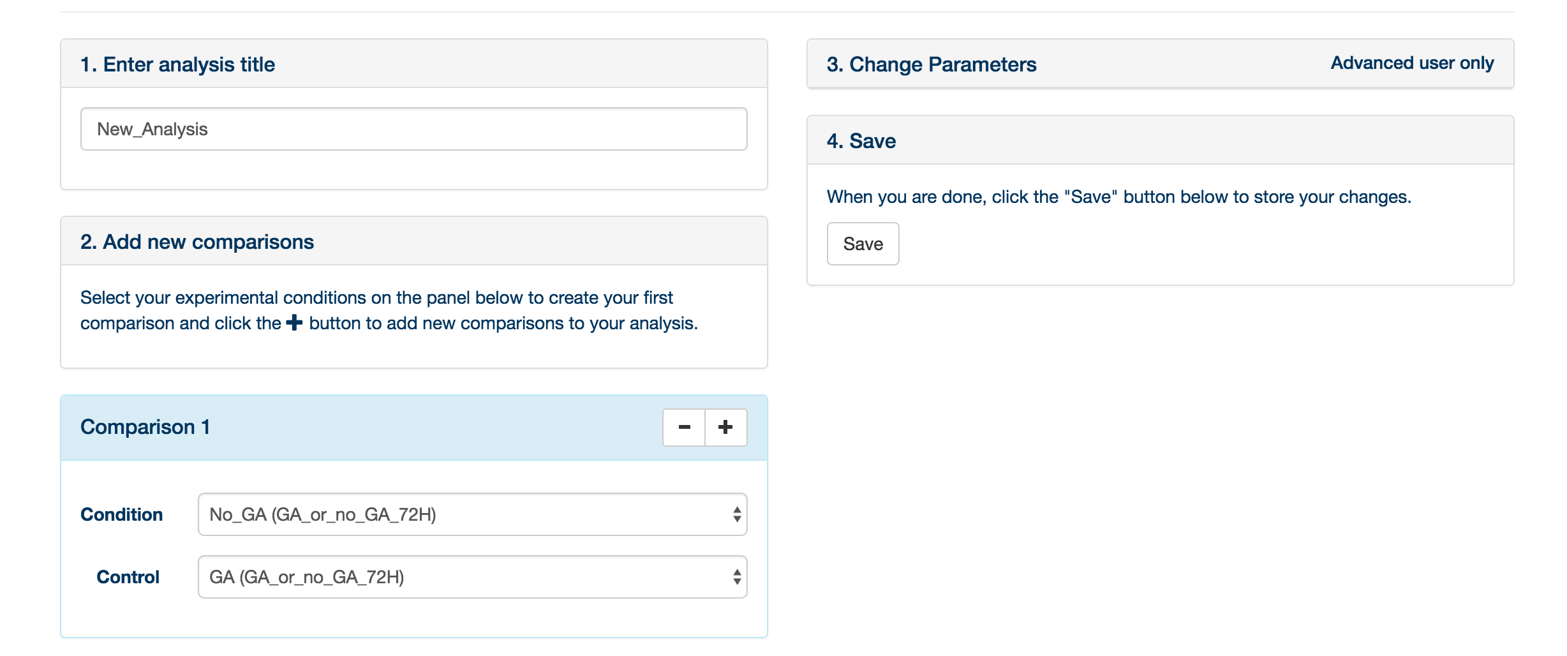This screenshot has width=1567, height=656.
Task: Click the Control dropdown's up-down arrows
Action: [x=737, y=577]
